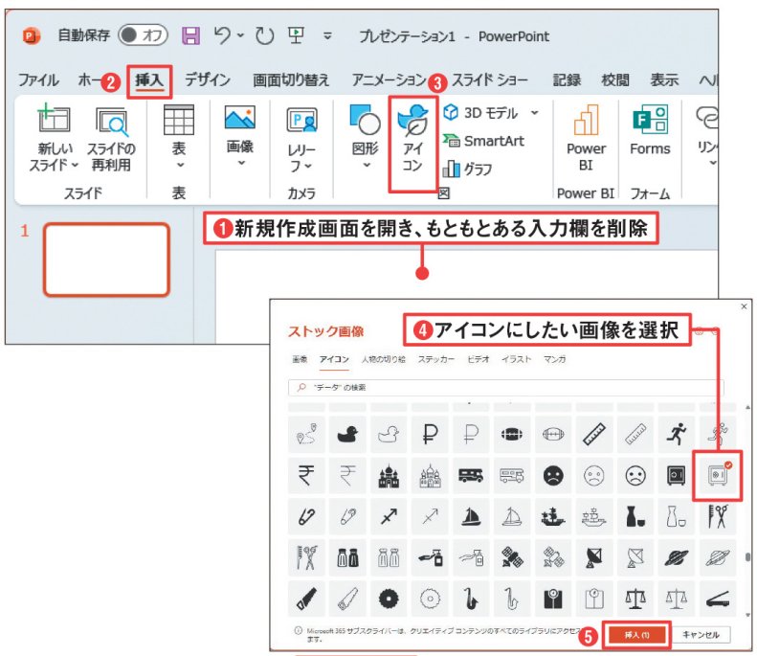Viewport: 757px width, 656px height.
Task: Deselect the checked outline safe icon
Action: click(718, 476)
